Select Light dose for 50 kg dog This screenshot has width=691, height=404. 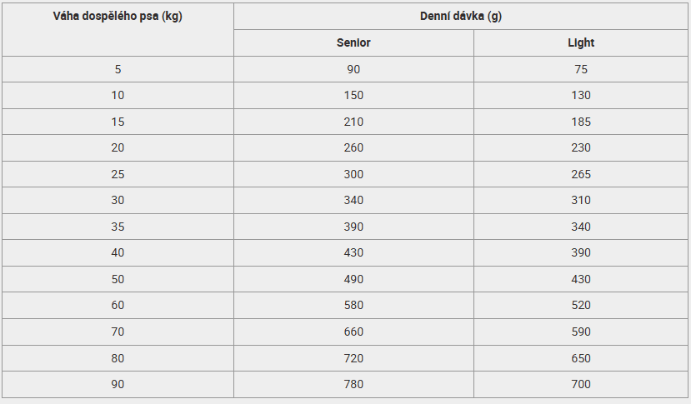[x=581, y=279]
